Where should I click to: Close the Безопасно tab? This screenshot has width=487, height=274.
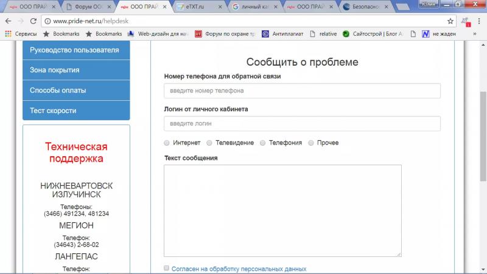pyautogui.click(x=386, y=7)
